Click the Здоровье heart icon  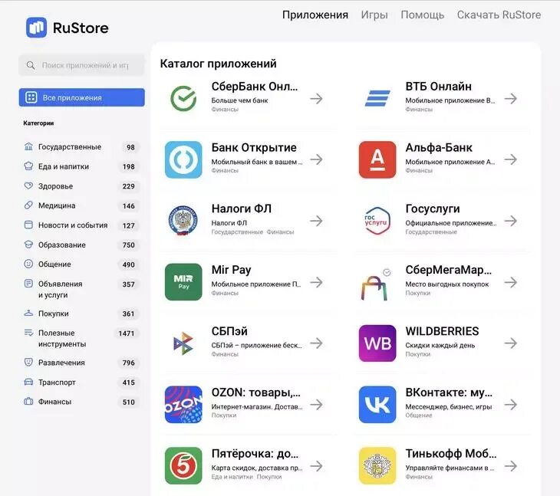(x=28, y=186)
